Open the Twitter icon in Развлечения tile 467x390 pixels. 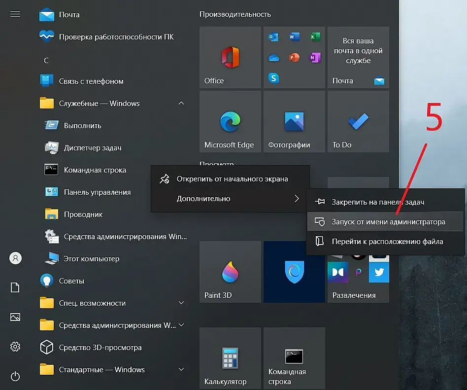tap(379, 272)
